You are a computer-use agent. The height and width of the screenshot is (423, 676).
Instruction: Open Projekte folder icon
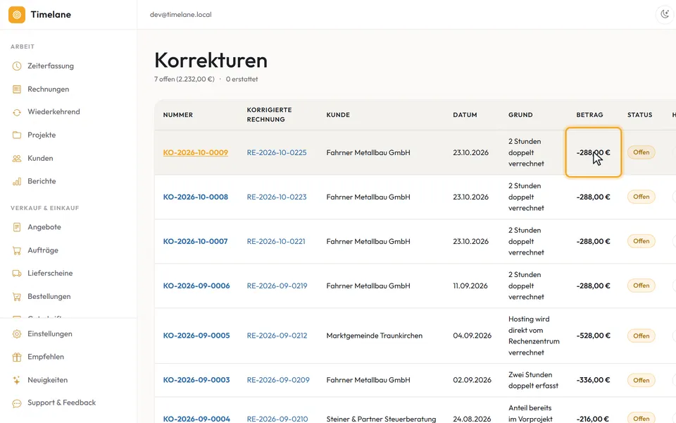tap(17, 135)
